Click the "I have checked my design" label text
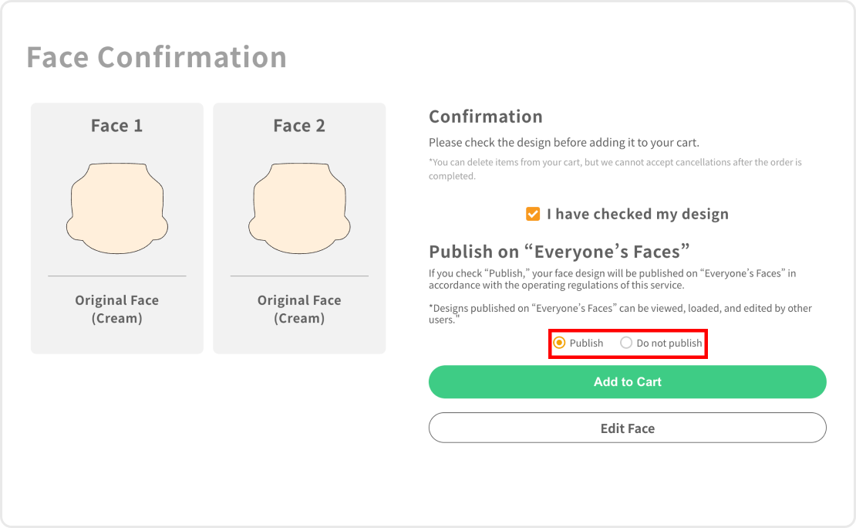Screen dimensions: 856x528 (x=637, y=214)
